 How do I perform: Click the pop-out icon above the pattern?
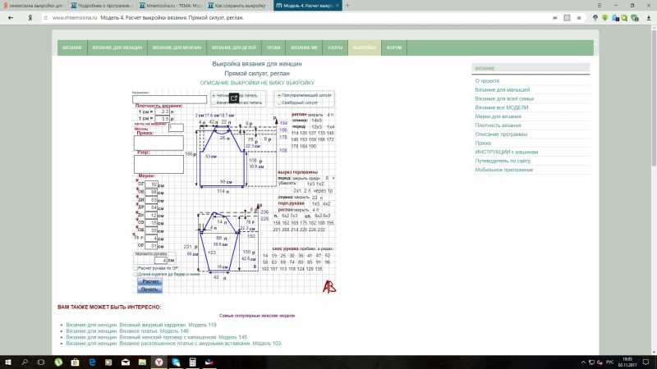coord(233,98)
